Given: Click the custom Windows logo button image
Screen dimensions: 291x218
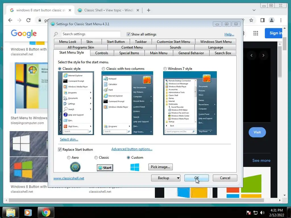Looking at the screenshot, I should click(135, 167).
